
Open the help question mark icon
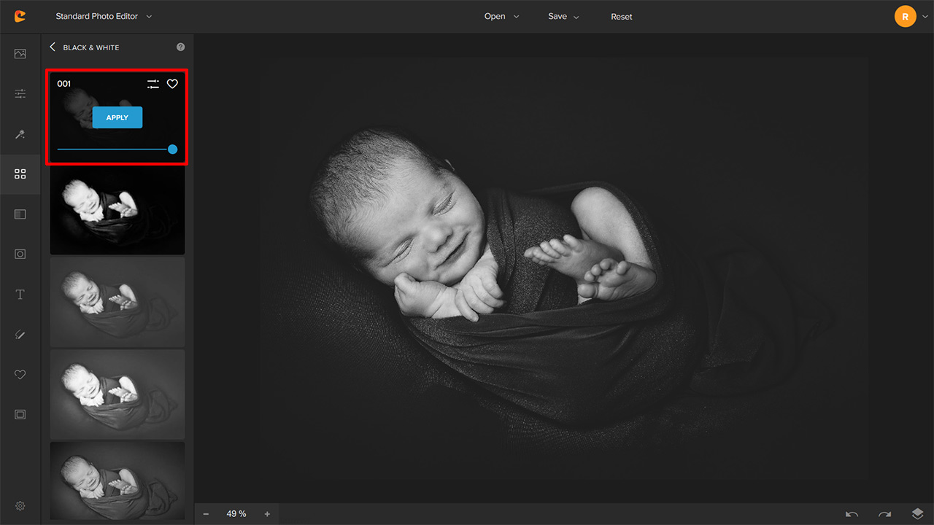[180, 47]
